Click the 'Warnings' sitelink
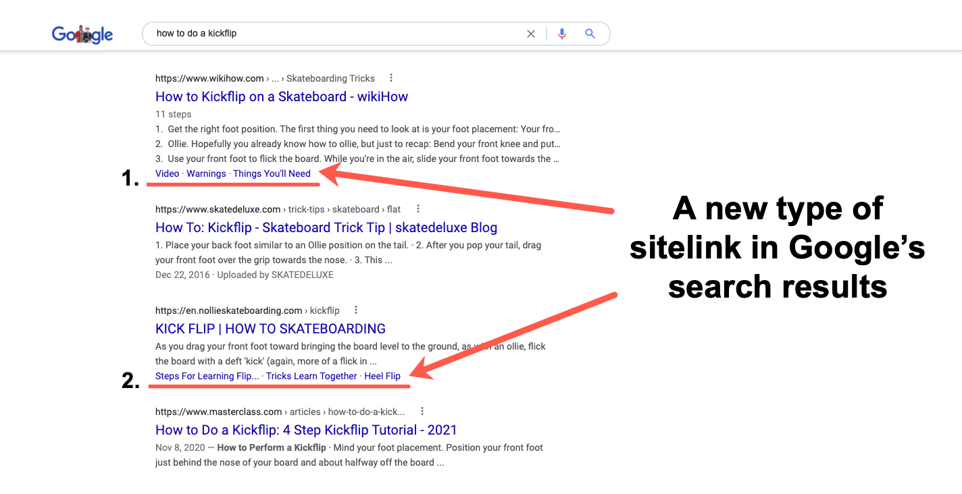Image resolution: width=962 pixels, height=494 pixels. [206, 173]
